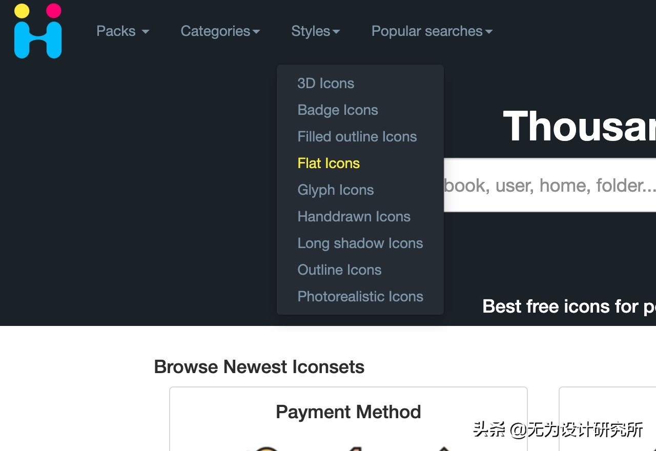Viewport: 656px width, 451px height.
Task: Select Photorealistic Icons entry
Action: [x=360, y=297]
